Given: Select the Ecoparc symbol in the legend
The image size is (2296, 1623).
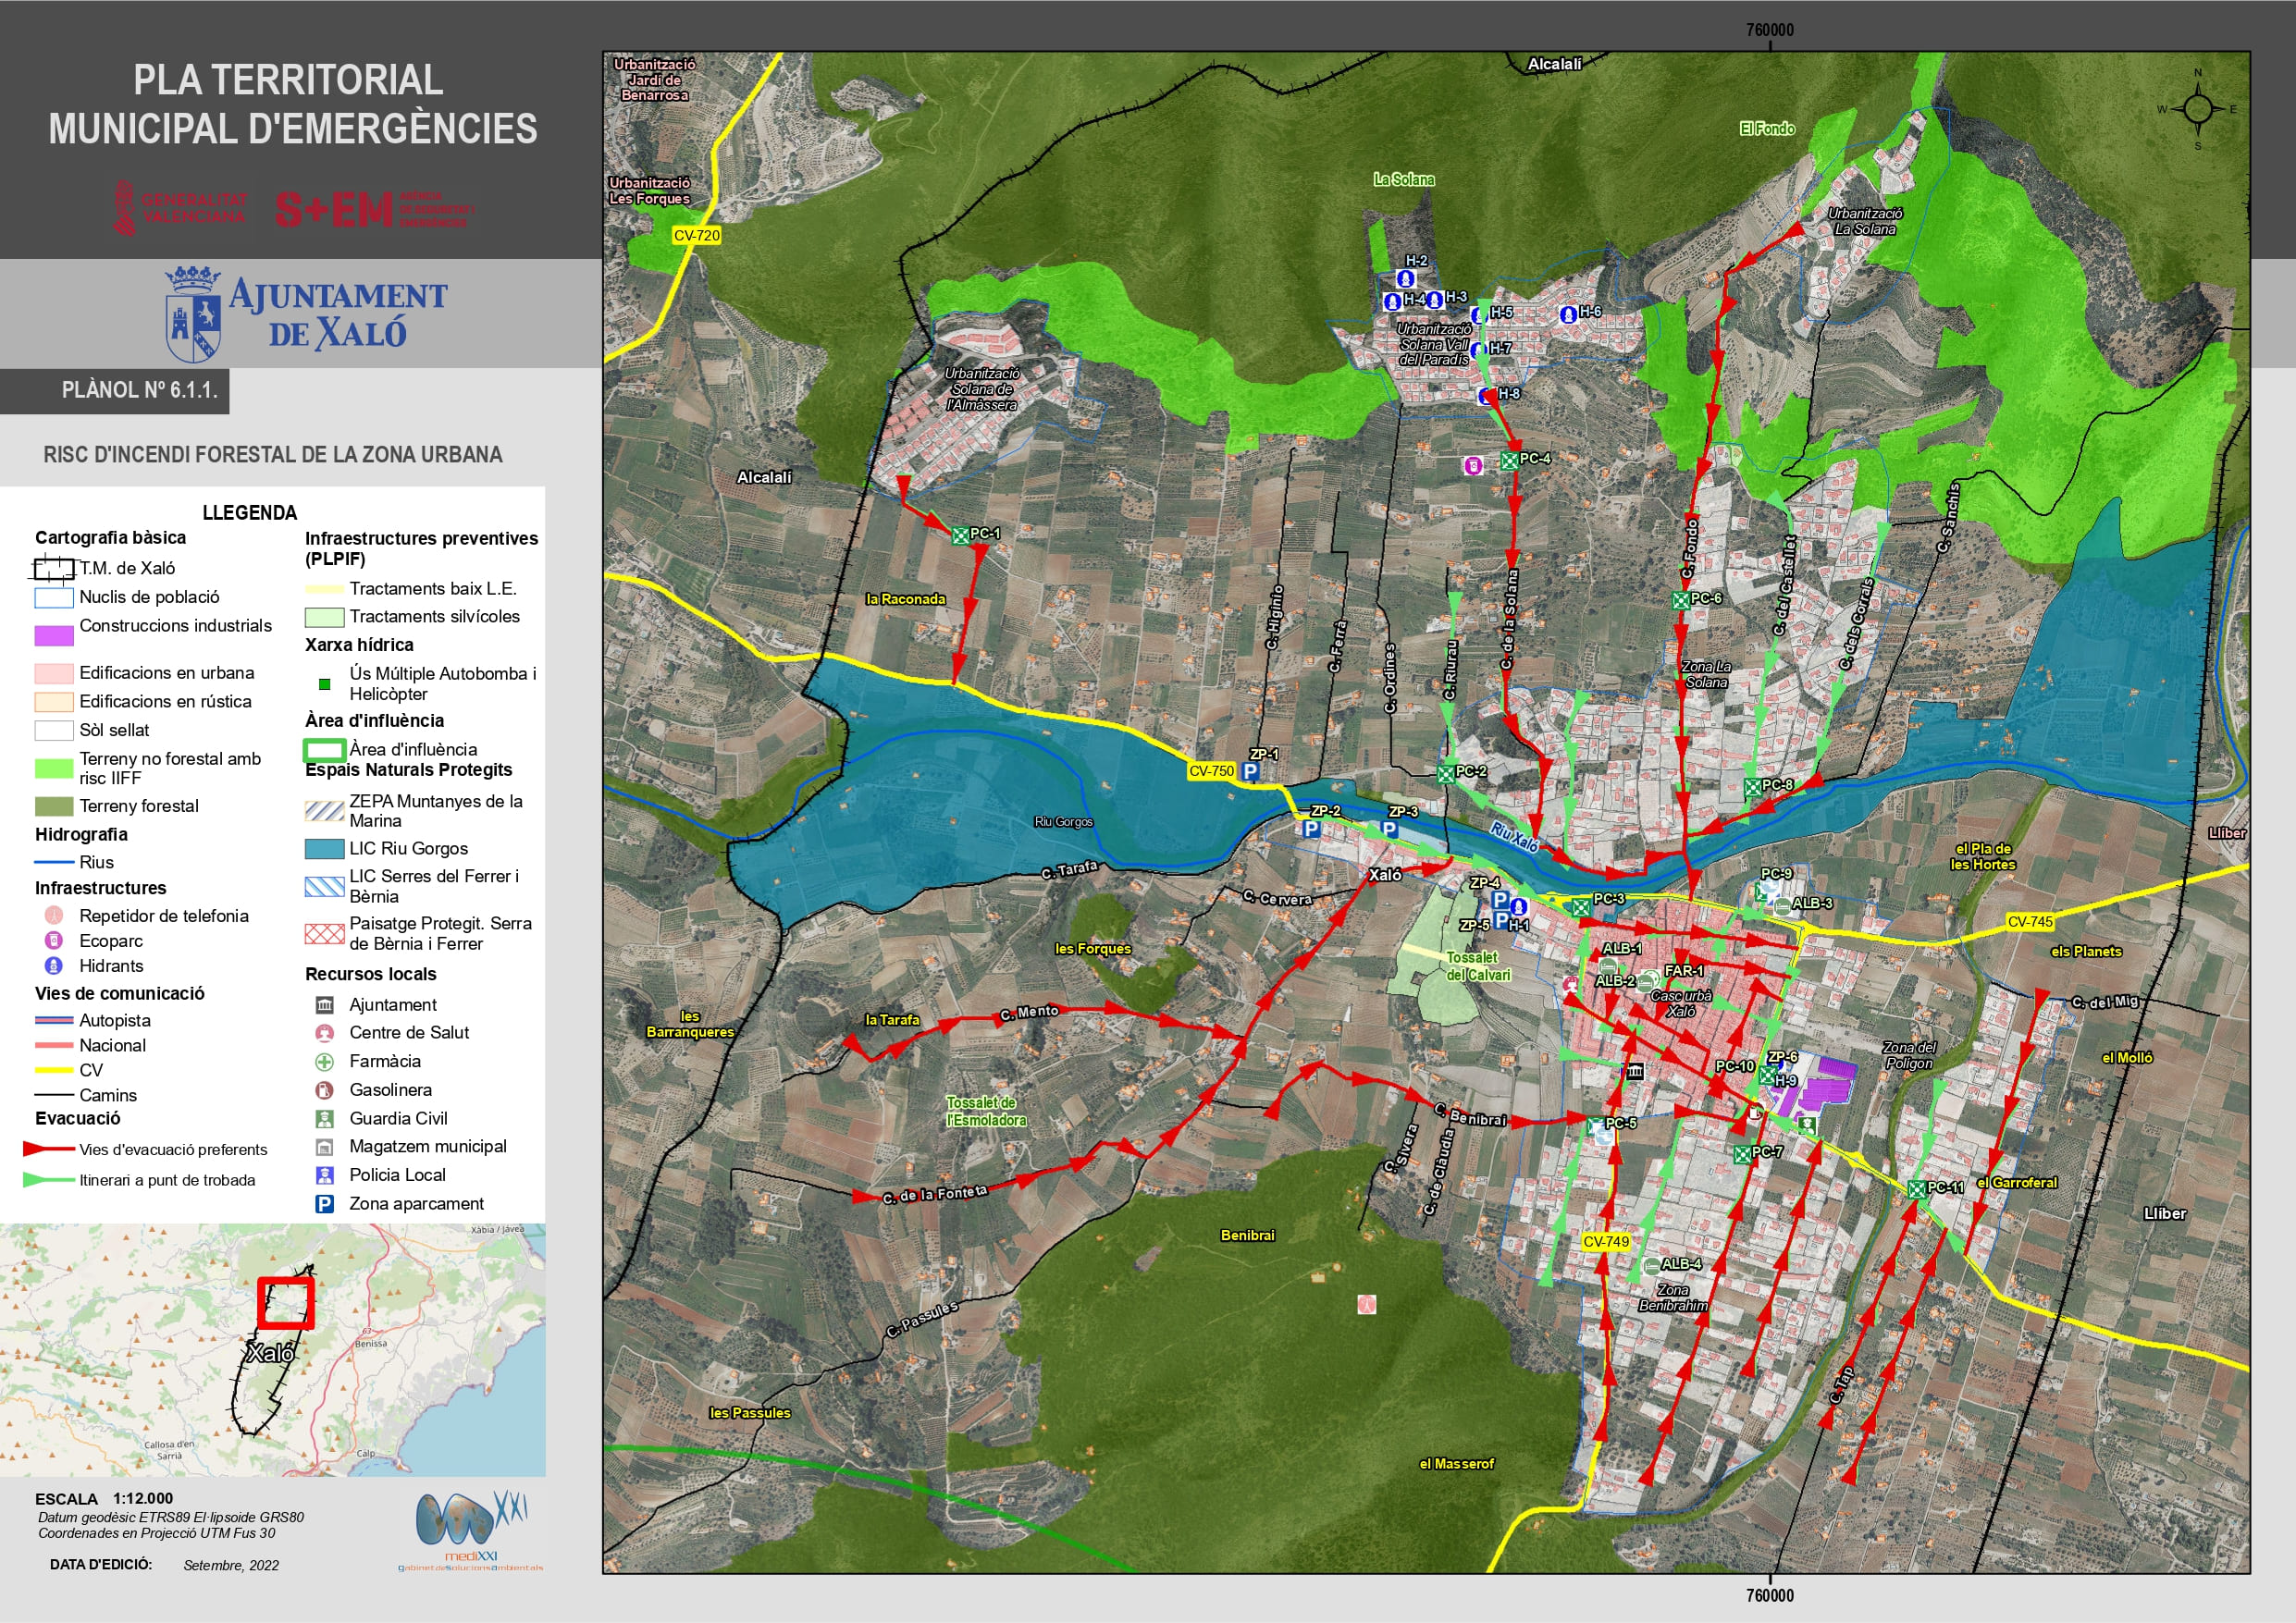Looking at the screenshot, I should tap(54, 941).
